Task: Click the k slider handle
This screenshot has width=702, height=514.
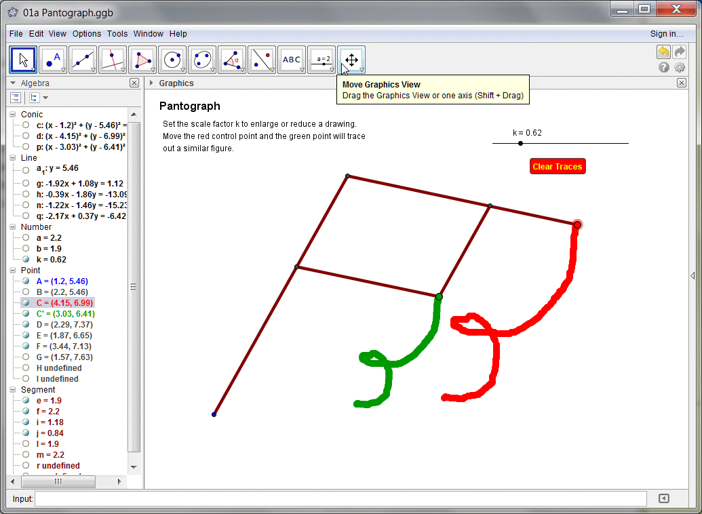Action: pos(520,143)
